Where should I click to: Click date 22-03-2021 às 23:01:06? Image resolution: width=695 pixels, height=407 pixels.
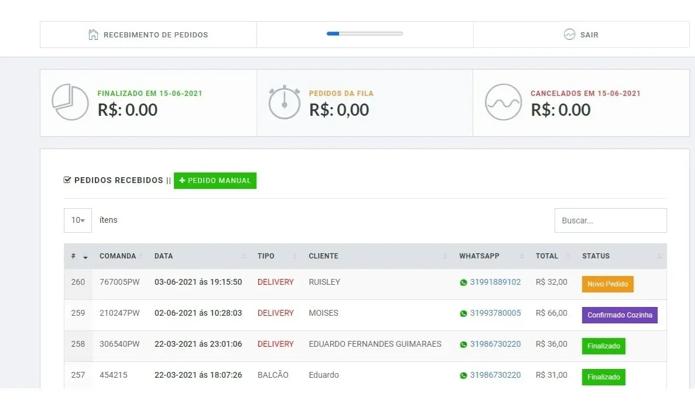tap(198, 344)
